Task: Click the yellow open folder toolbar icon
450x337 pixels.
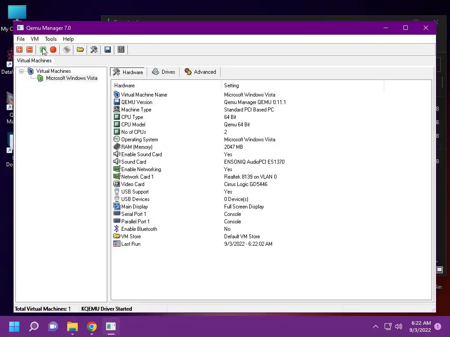Action: [x=80, y=50]
